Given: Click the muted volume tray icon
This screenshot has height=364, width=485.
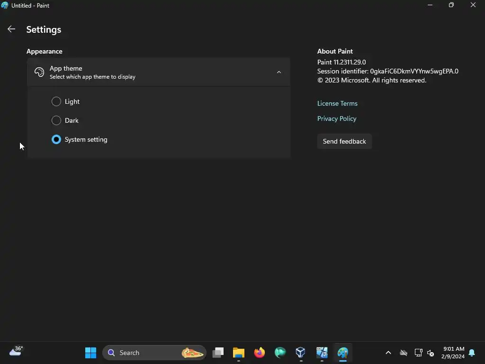Looking at the screenshot, I should tap(431, 353).
